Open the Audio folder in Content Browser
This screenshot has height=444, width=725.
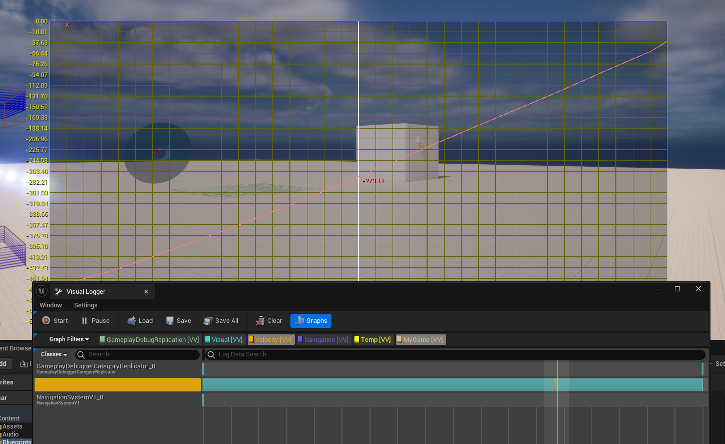pyautogui.click(x=10, y=434)
